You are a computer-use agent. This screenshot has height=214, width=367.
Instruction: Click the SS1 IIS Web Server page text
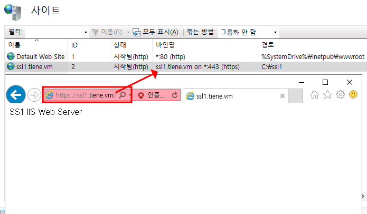click(45, 112)
